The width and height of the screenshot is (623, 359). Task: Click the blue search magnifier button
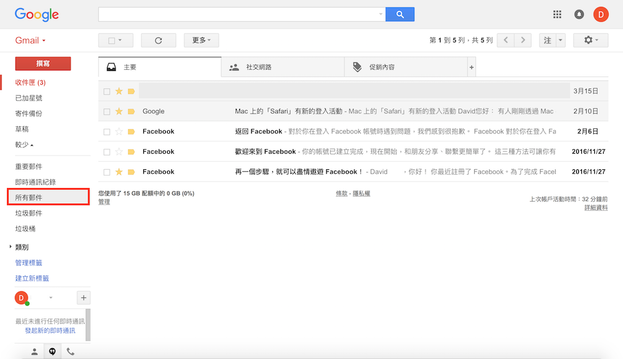(399, 14)
